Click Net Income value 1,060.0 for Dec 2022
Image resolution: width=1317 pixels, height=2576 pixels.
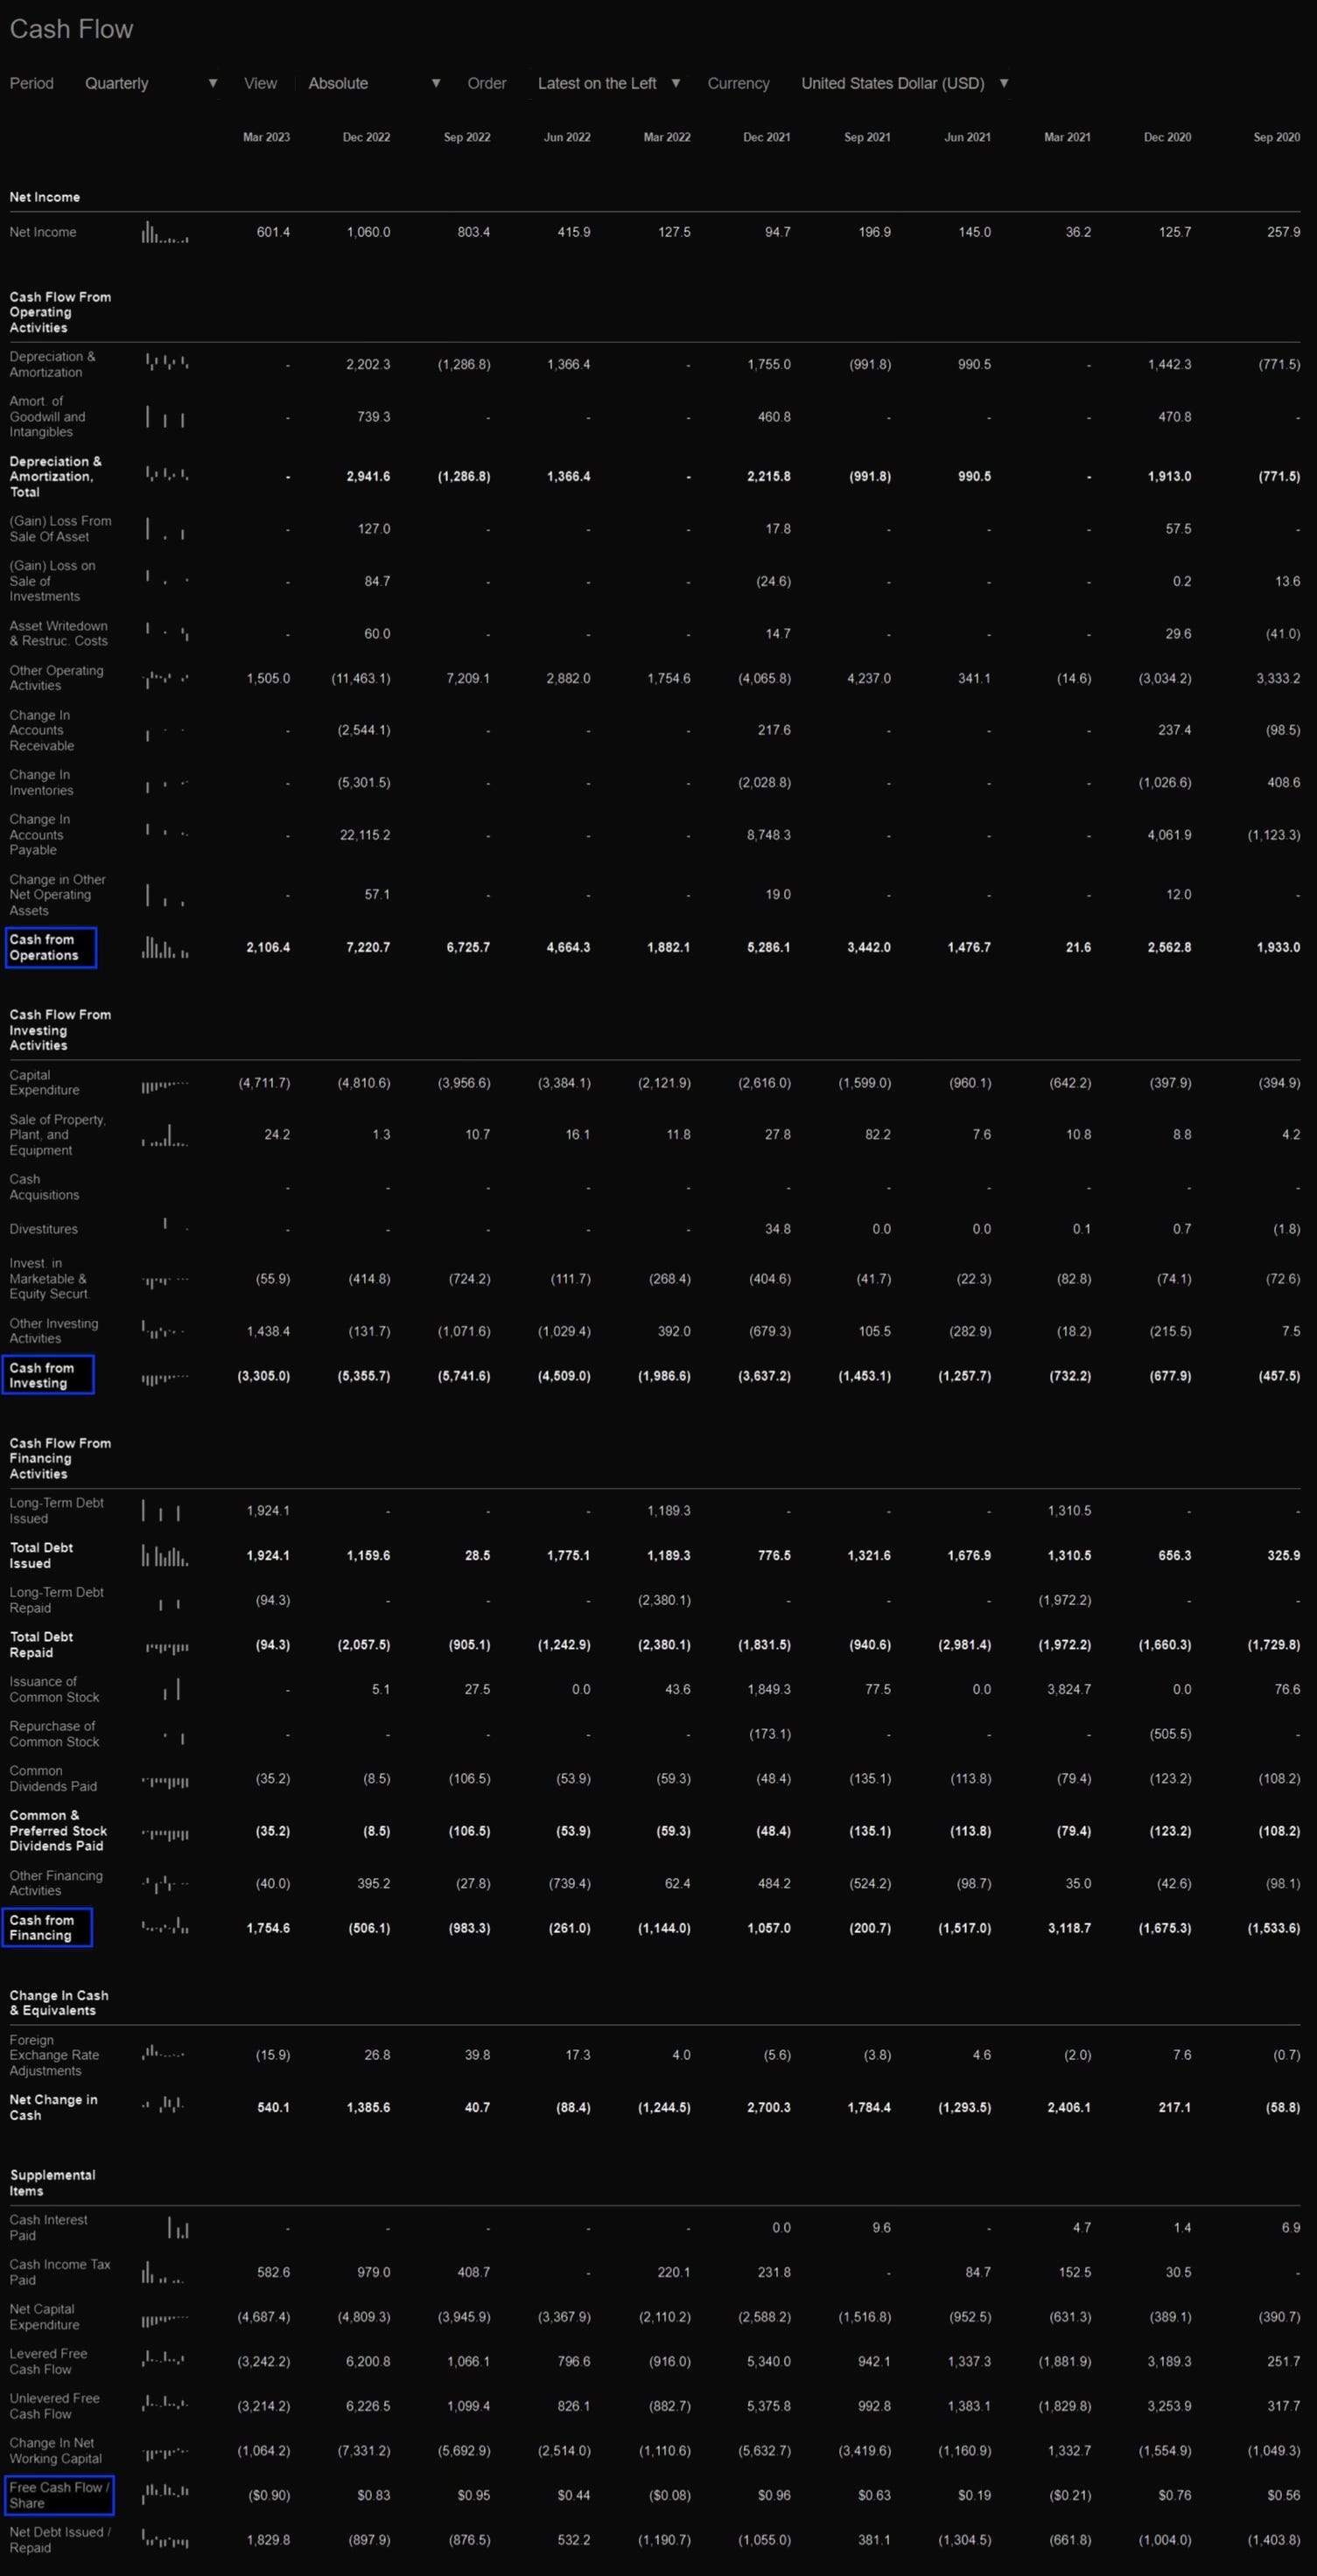(x=368, y=232)
